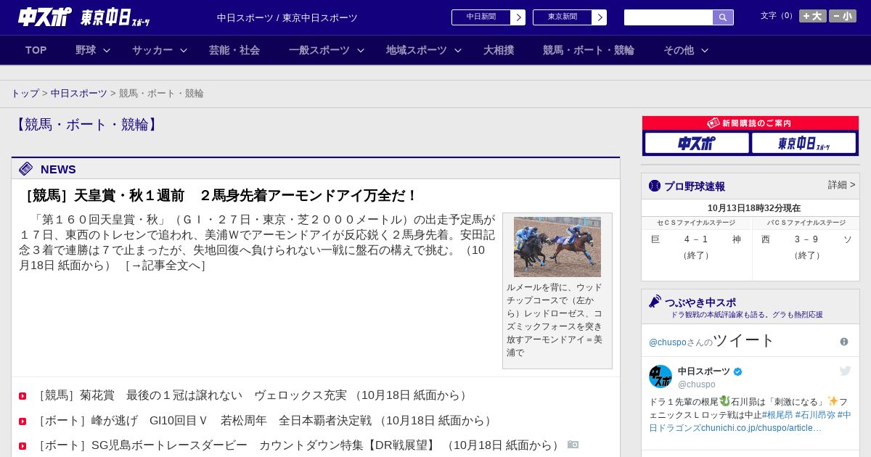Image resolution: width=871 pixels, height=457 pixels.
Task: Open the #根尾昂 hashtag link
Action: click(x=777, y=415)
